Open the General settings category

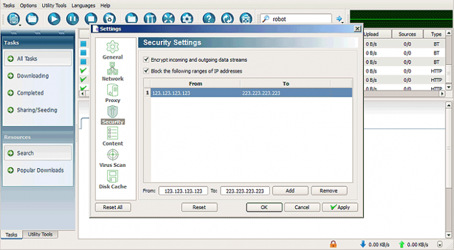pos(113,50)
